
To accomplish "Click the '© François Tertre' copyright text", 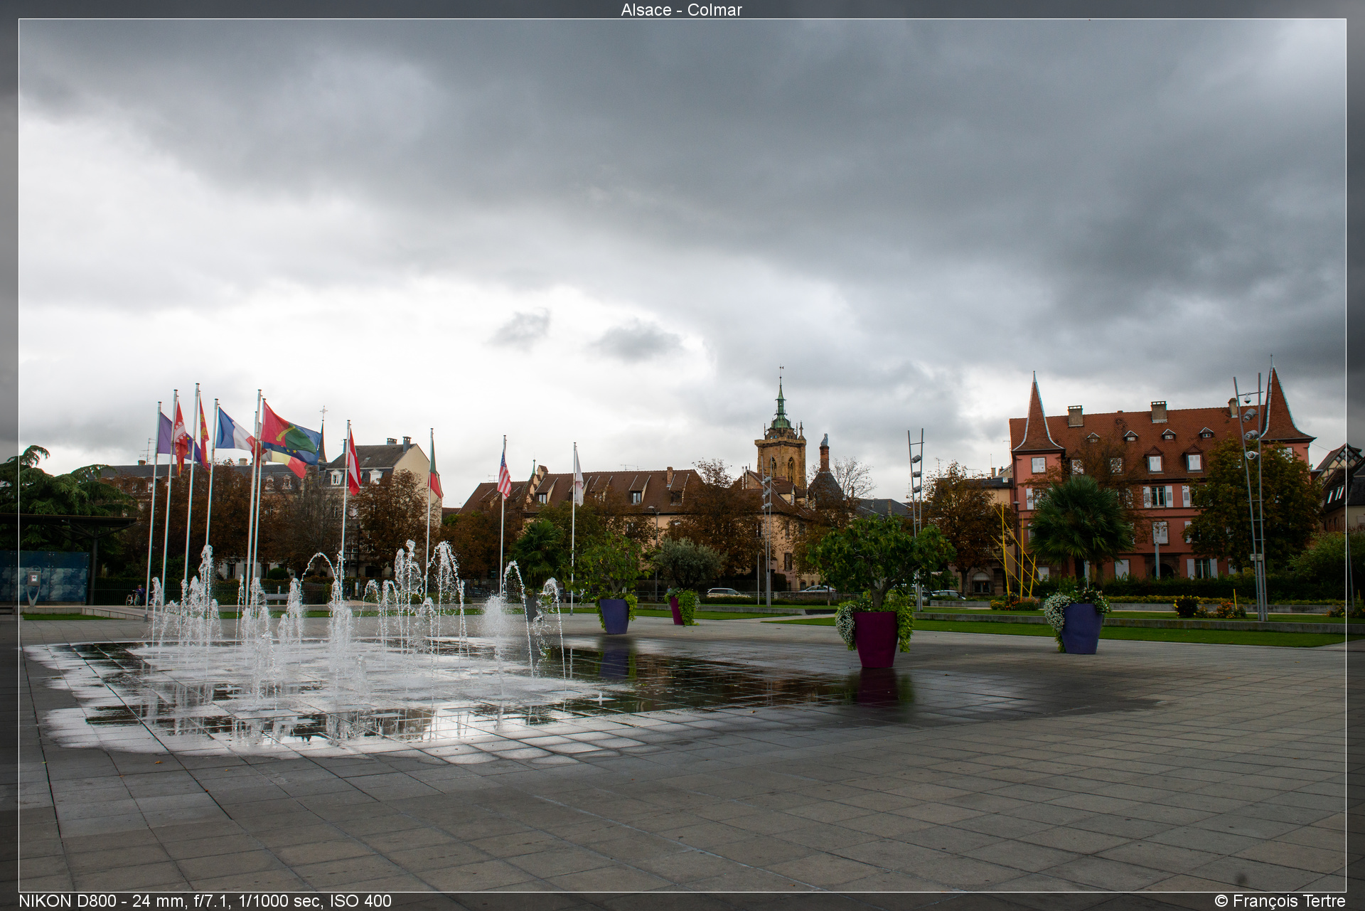I will tap(1280, 901).
